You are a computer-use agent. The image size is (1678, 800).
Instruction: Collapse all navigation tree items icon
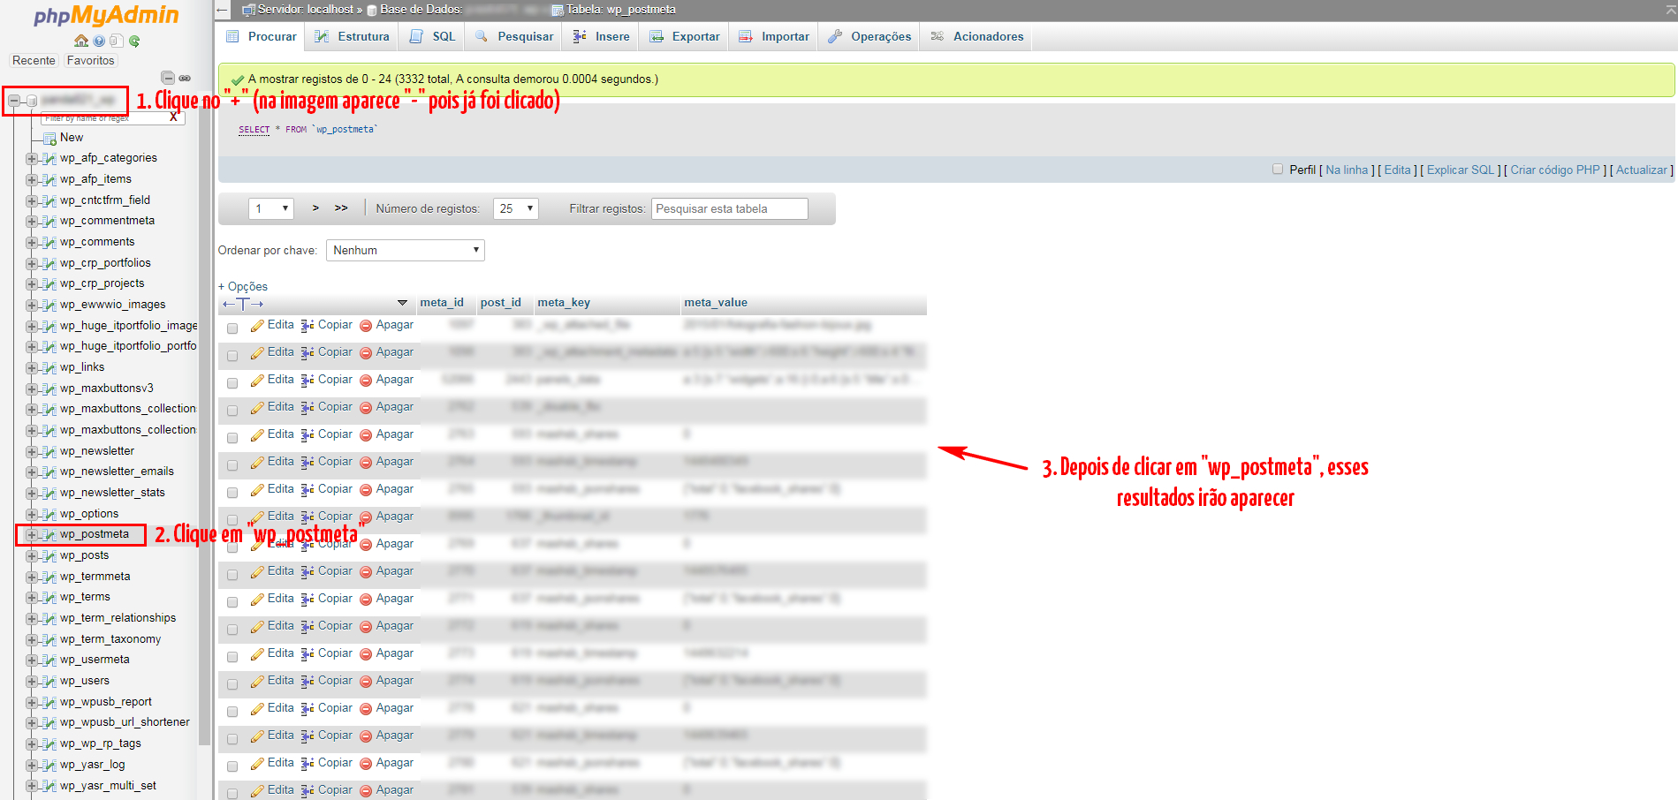pos(168,78)
